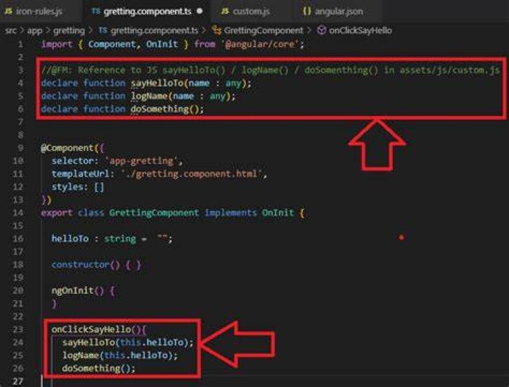Click TS icon in breadcrumb path
509x387 pixels.
[103, 30]
